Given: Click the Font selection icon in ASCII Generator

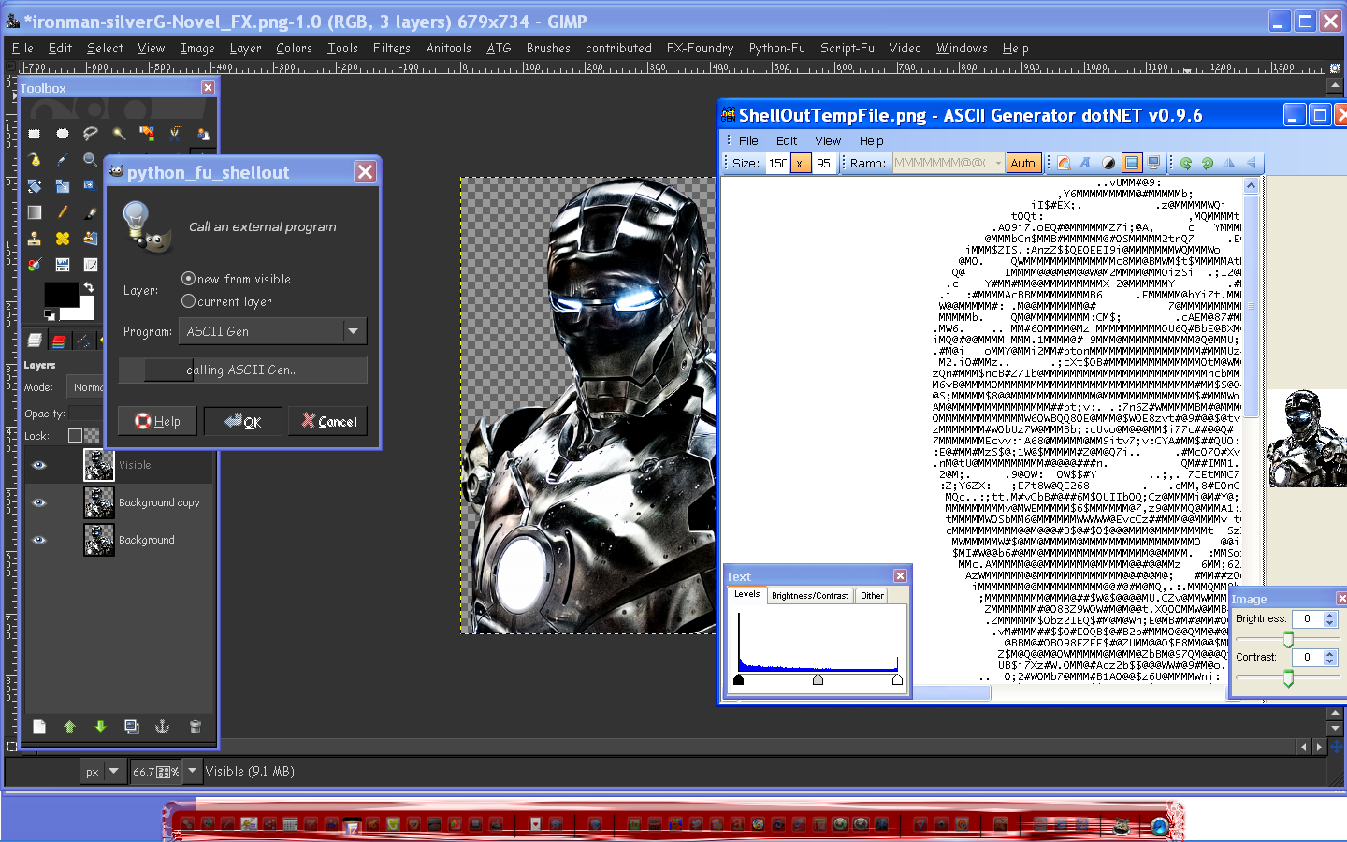Looking at the screenshot, I should [1084, 163].
